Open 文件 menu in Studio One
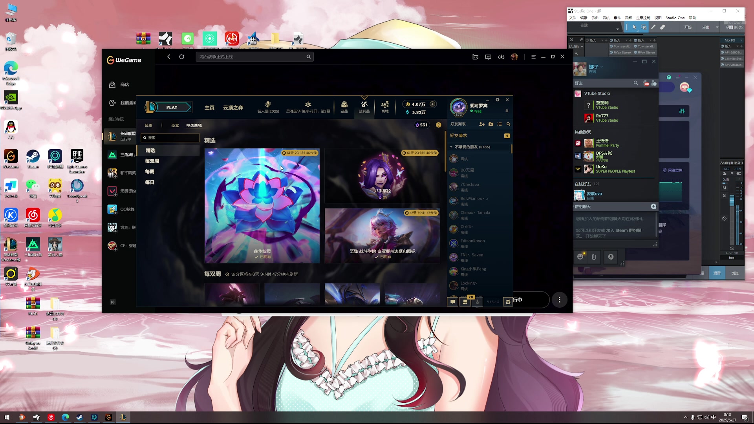The width and height of the screenshot is (754, 424). [x=573, y=18]
